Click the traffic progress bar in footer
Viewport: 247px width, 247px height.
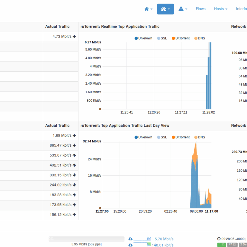click(87, 239)
